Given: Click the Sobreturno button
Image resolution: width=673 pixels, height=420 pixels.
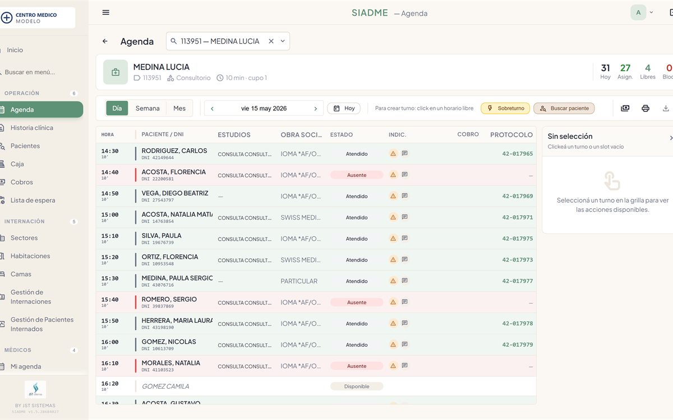Looking at the screenshot, I should (505, 109).
